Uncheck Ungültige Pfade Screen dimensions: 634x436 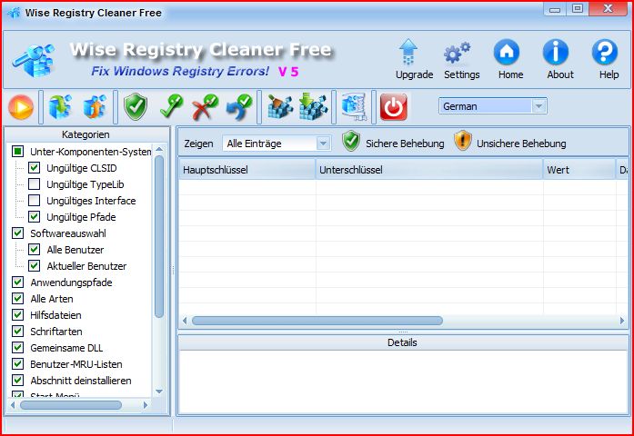pos(34,217)
